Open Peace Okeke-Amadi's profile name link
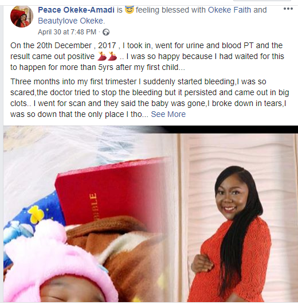This screenshot has height=305, width=298. (x=76, y=10)
